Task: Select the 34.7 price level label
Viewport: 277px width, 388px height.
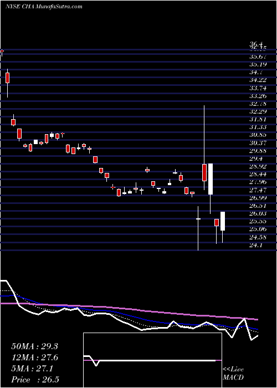Action: tap(256, 73)
